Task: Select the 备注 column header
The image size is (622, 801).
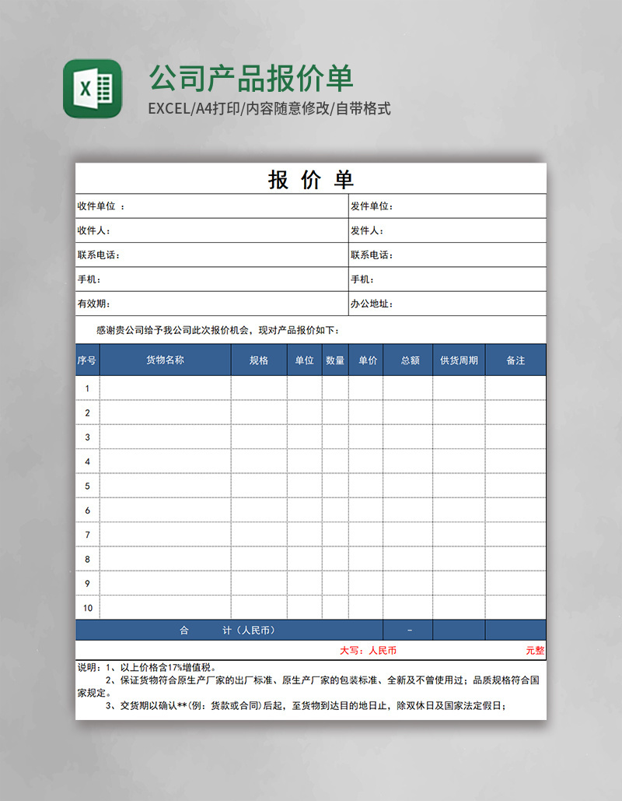Action: (515, 359)
